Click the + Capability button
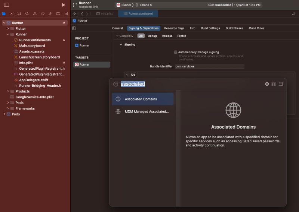 click(124, 36)
